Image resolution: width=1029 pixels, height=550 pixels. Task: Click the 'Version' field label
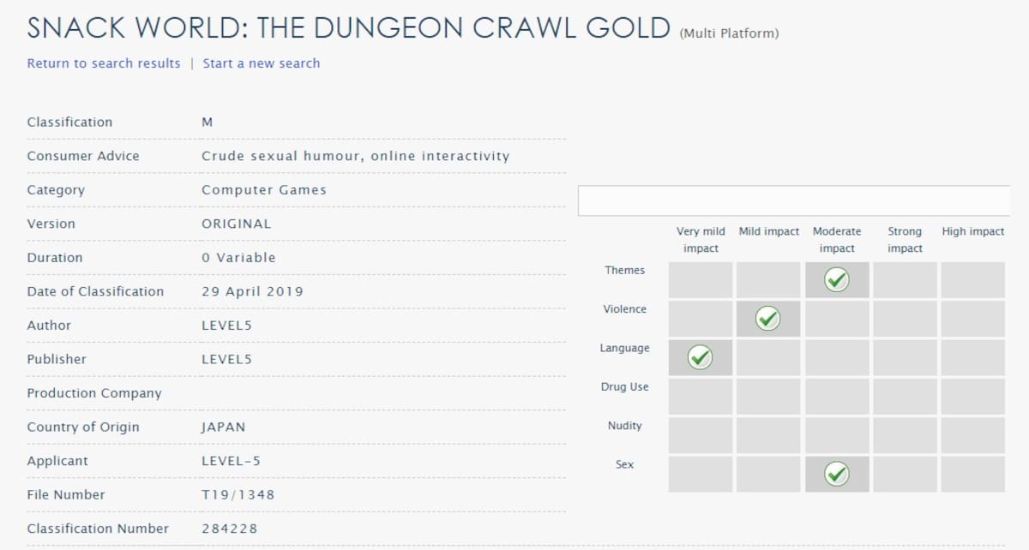(51, 224)
